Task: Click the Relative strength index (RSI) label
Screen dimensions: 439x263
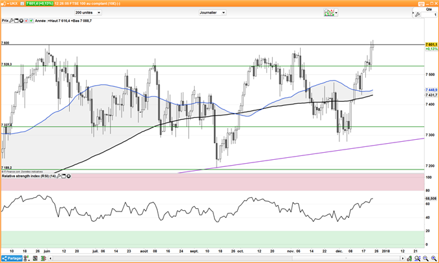Action: click(29, 176)
